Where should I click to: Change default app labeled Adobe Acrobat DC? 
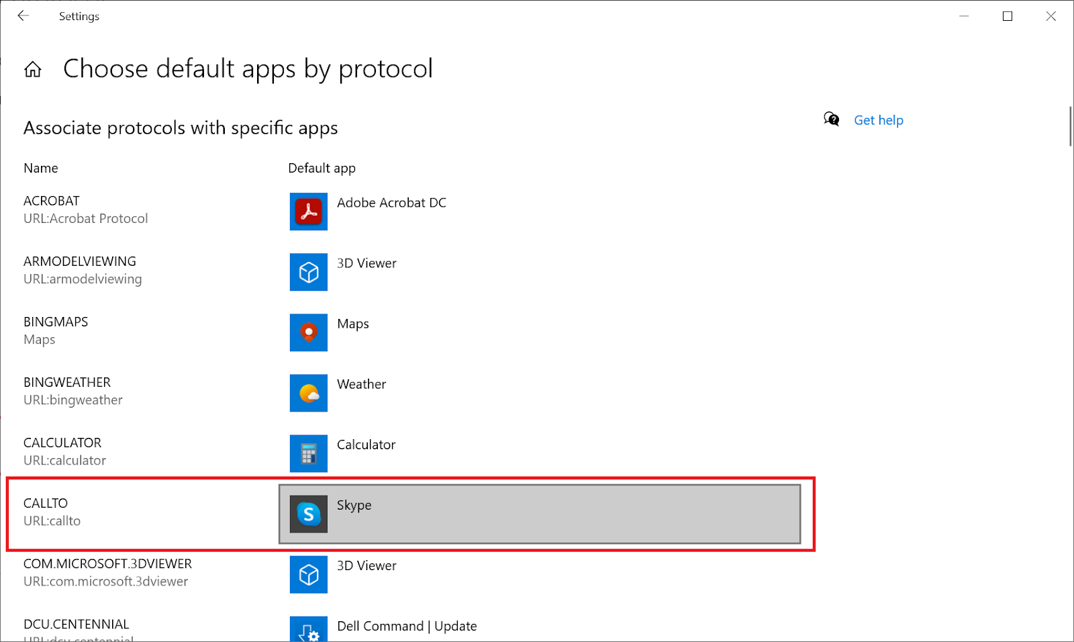tap(391, 203)
